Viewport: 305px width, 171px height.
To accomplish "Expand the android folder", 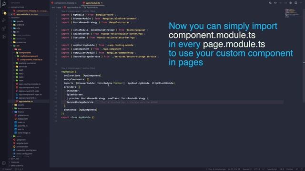I will pyautogui.click(x=20, y=25).
